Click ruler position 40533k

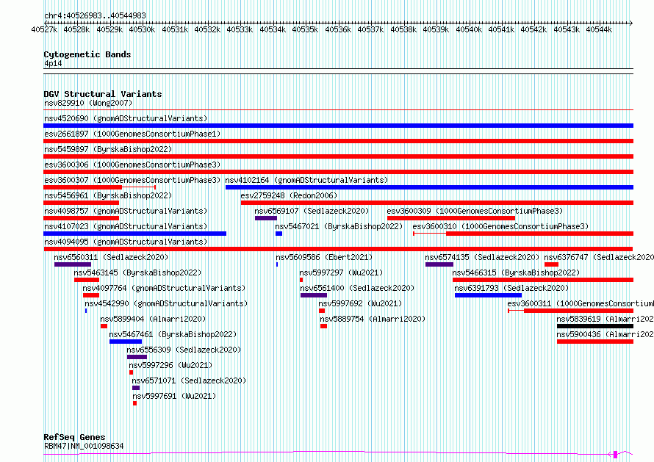point(240,29)
